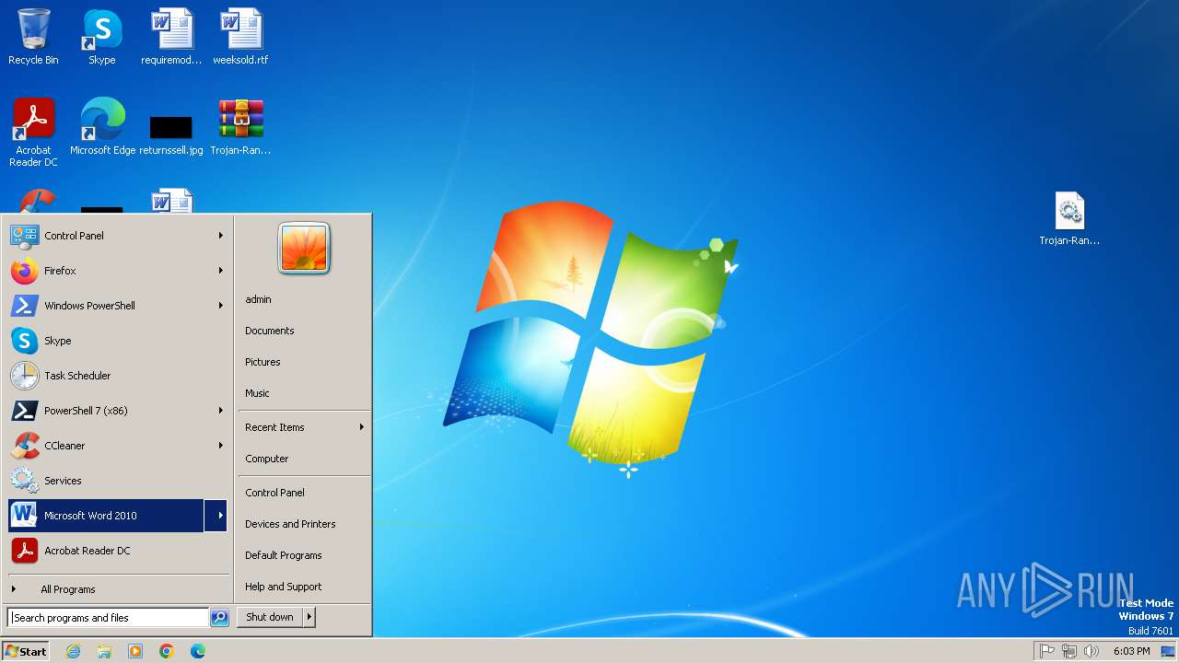Open Skype in Start menu list
This screenshot has width=1179, height=663.
(117, 341)
